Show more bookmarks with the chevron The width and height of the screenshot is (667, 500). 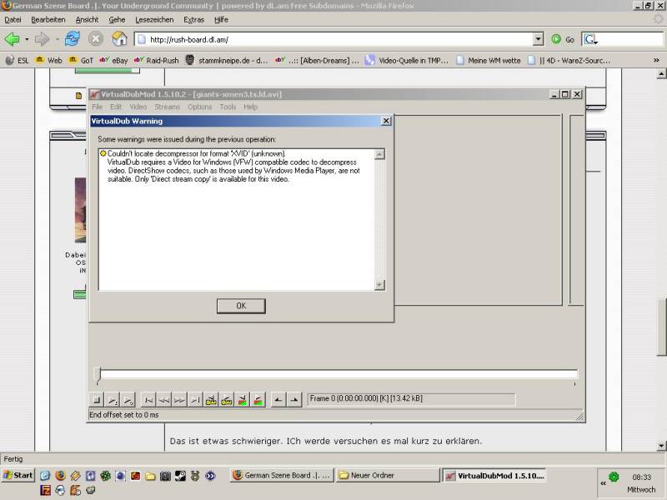[656, 60]
